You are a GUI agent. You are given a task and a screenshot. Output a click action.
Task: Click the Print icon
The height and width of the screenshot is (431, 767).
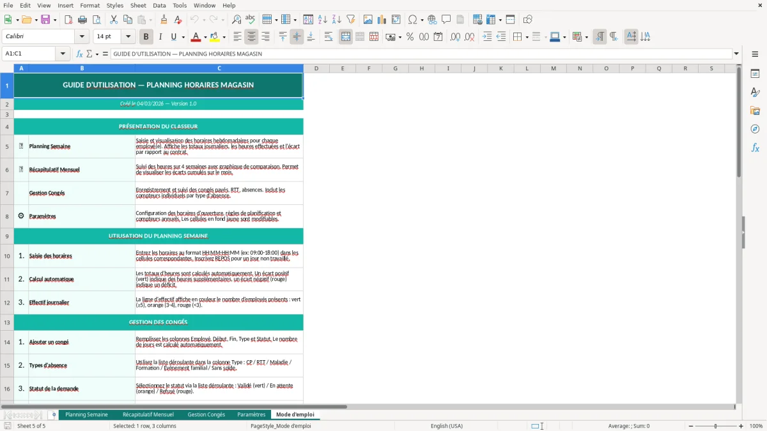coord(82,20)
